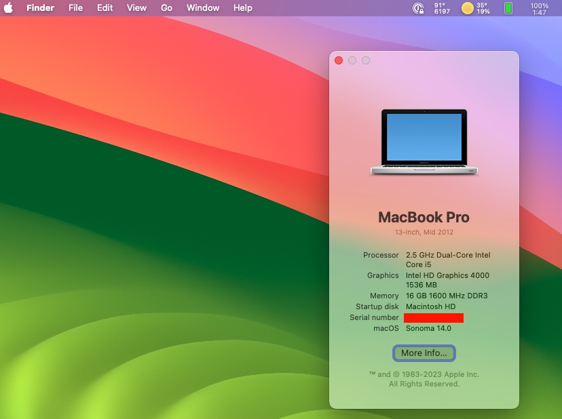Click the Macintosh HD startup disk value
This screenshot has width=562, height=419.
tap(430, 306)
